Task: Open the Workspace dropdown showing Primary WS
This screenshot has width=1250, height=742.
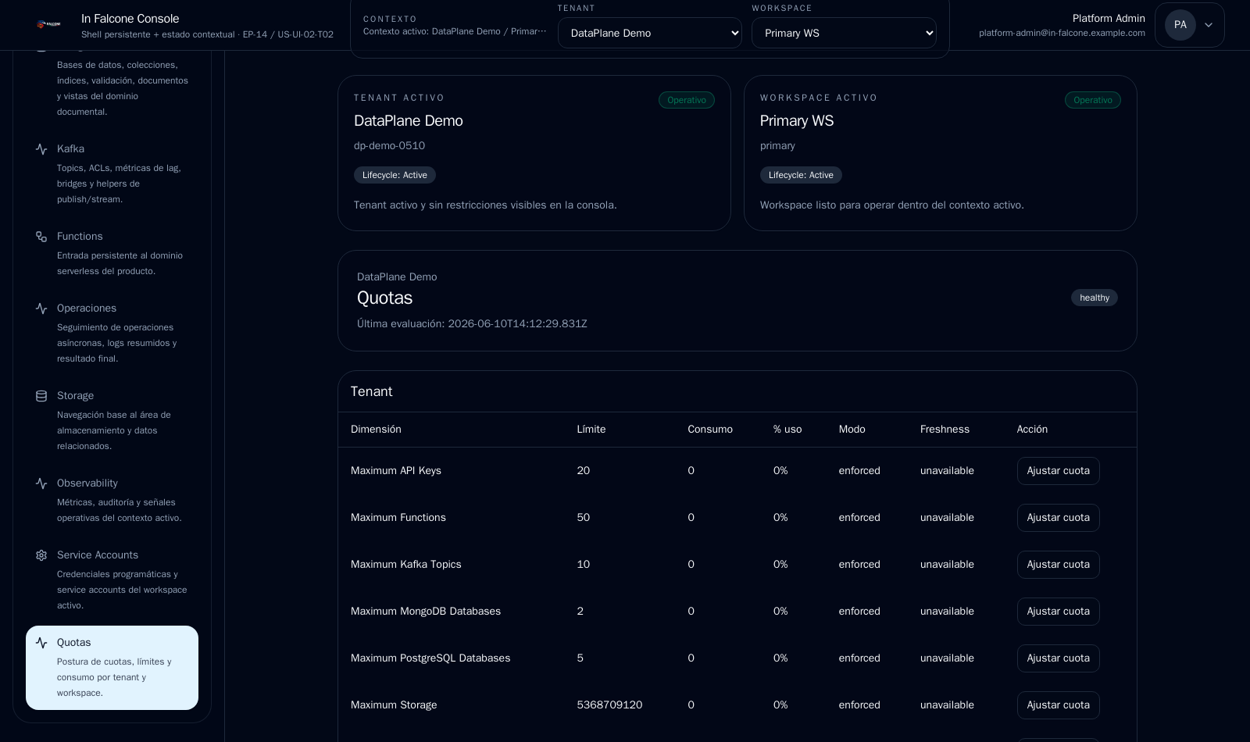Action: (844, 33)
